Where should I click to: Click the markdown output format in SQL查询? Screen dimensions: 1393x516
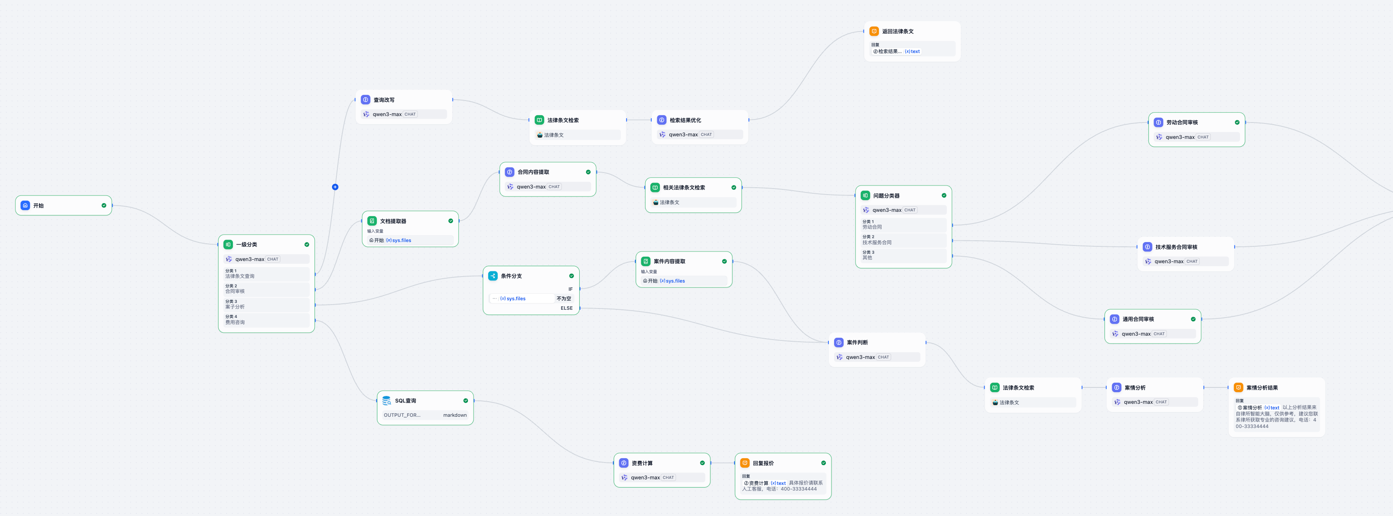pos(455,415)
